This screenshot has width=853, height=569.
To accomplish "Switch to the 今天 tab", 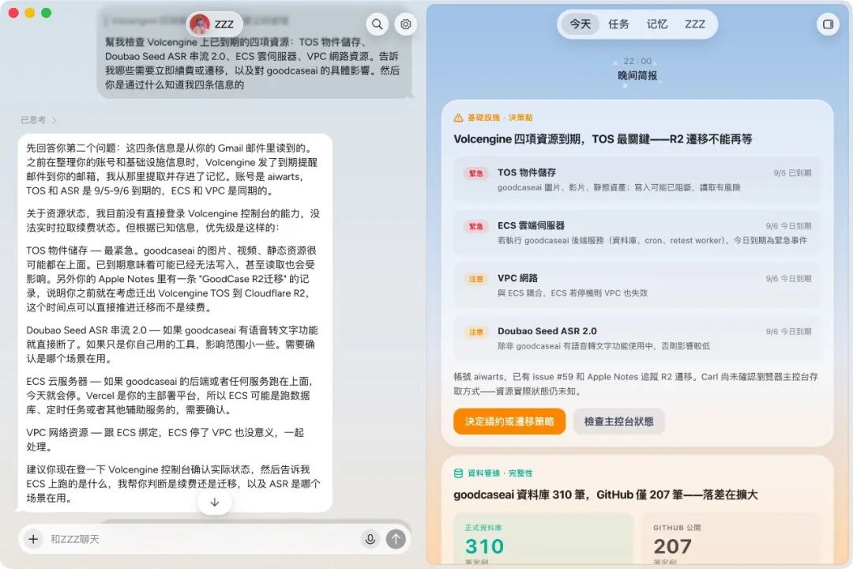I will (580, 24).
